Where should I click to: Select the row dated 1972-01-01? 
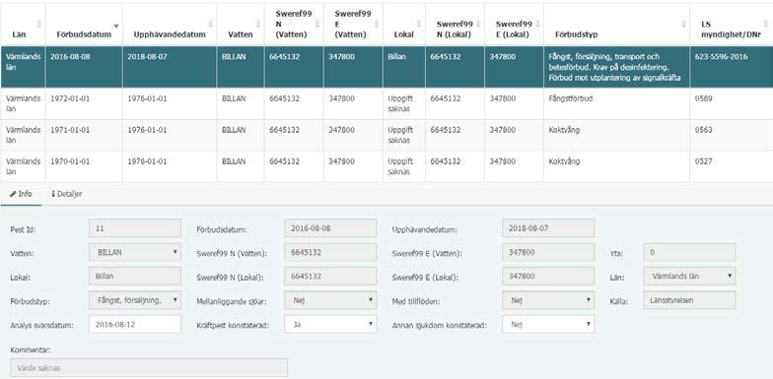pos(386,103)
